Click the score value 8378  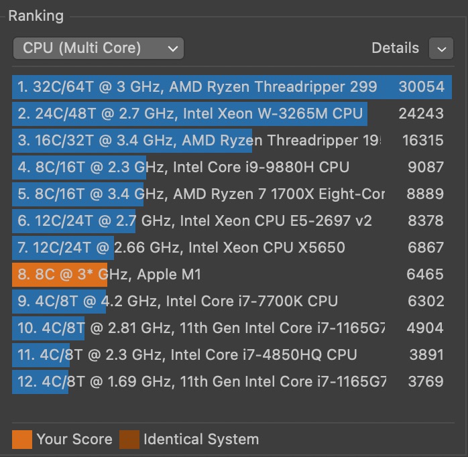426,220
